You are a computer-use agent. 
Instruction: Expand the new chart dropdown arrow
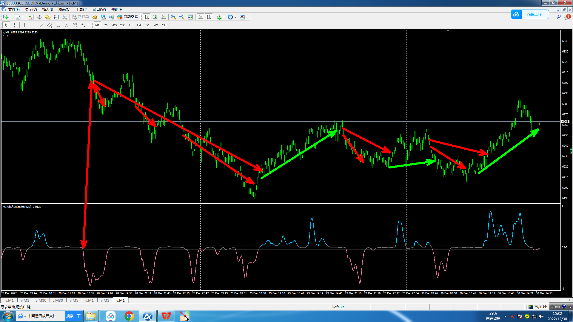coord(11,17)
